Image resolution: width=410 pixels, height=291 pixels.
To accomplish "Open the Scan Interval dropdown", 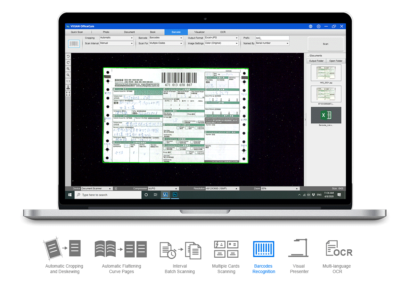I will point(116,43).
